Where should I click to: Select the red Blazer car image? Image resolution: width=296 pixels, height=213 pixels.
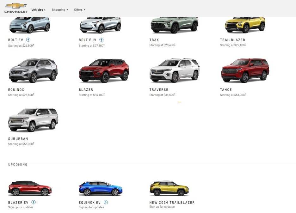tap(104, 70)
